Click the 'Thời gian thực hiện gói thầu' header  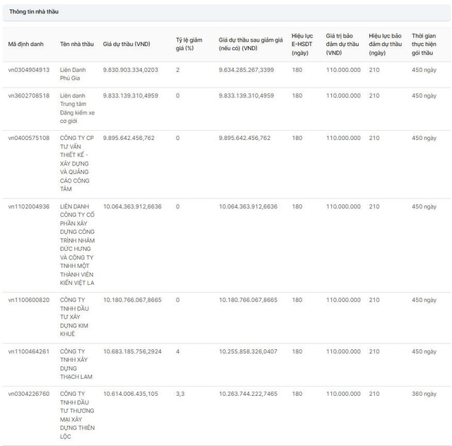pos(423,44)
